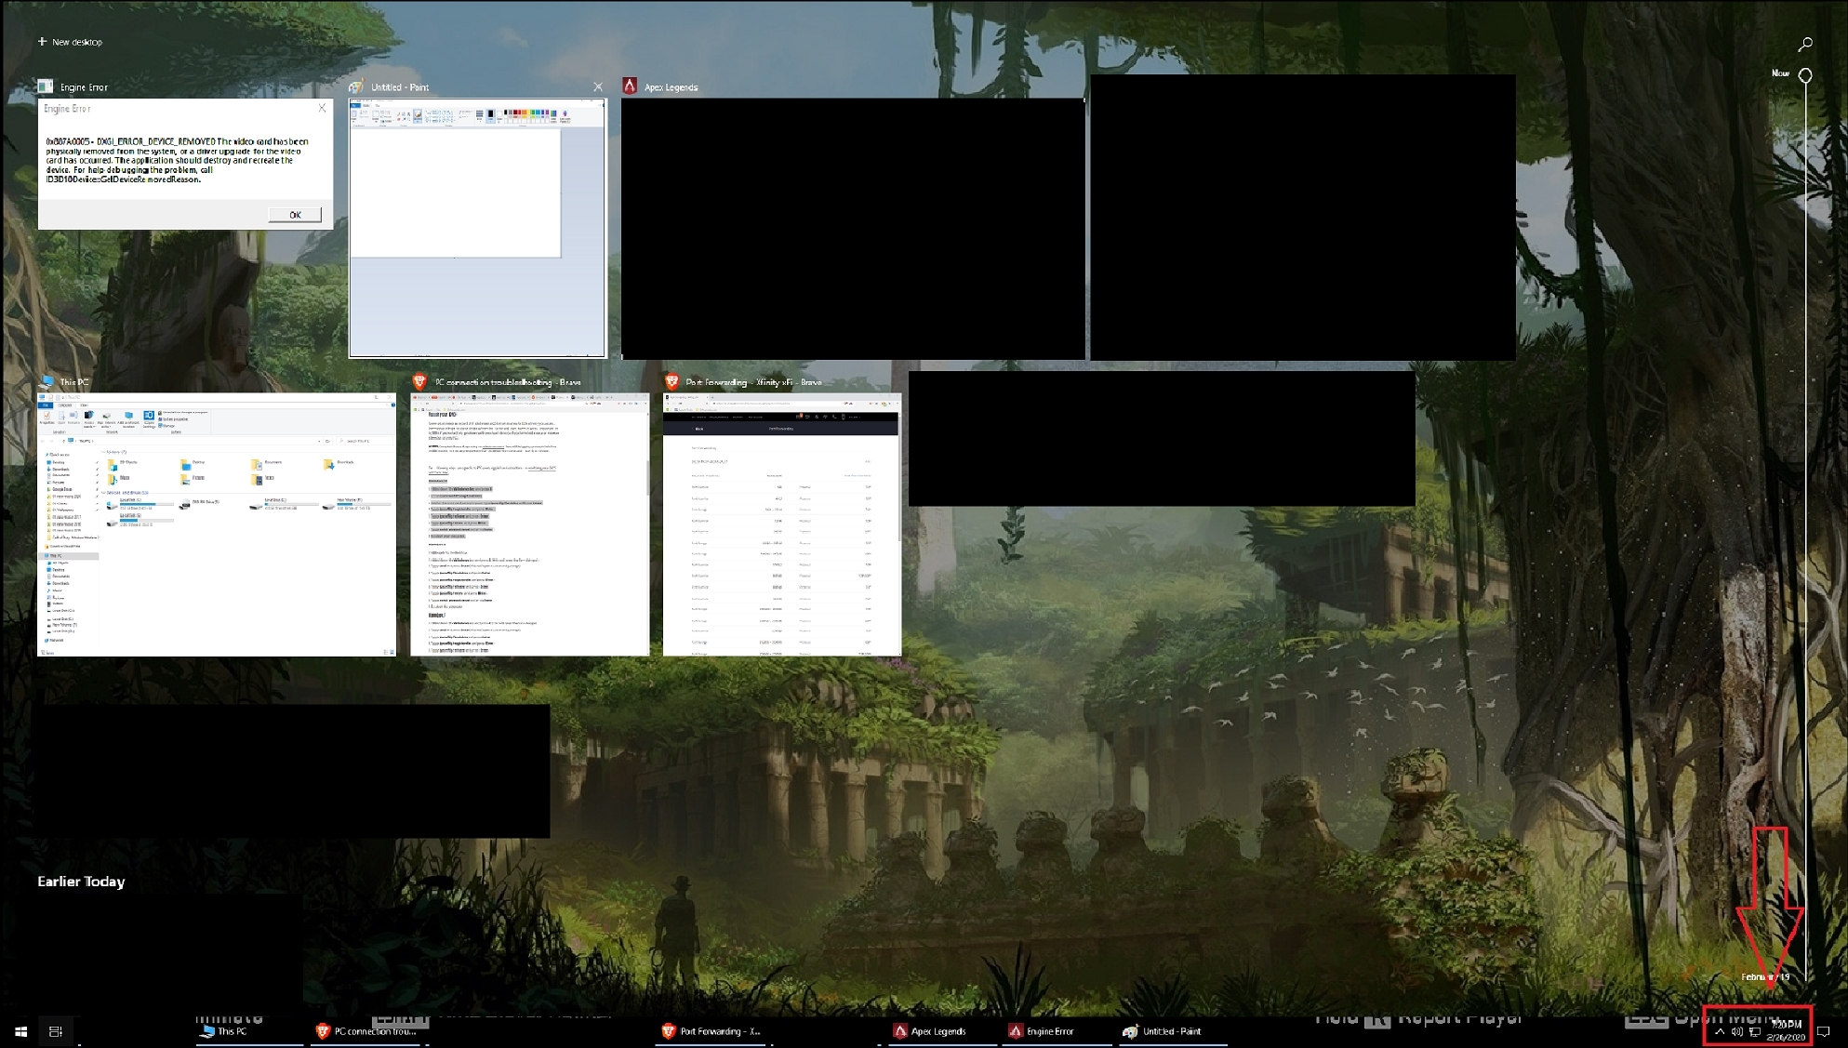Screen dimensions: 1848x1048
Task: Switch to the Apex Legends window thumbnail
Action: tap(853, 228)
